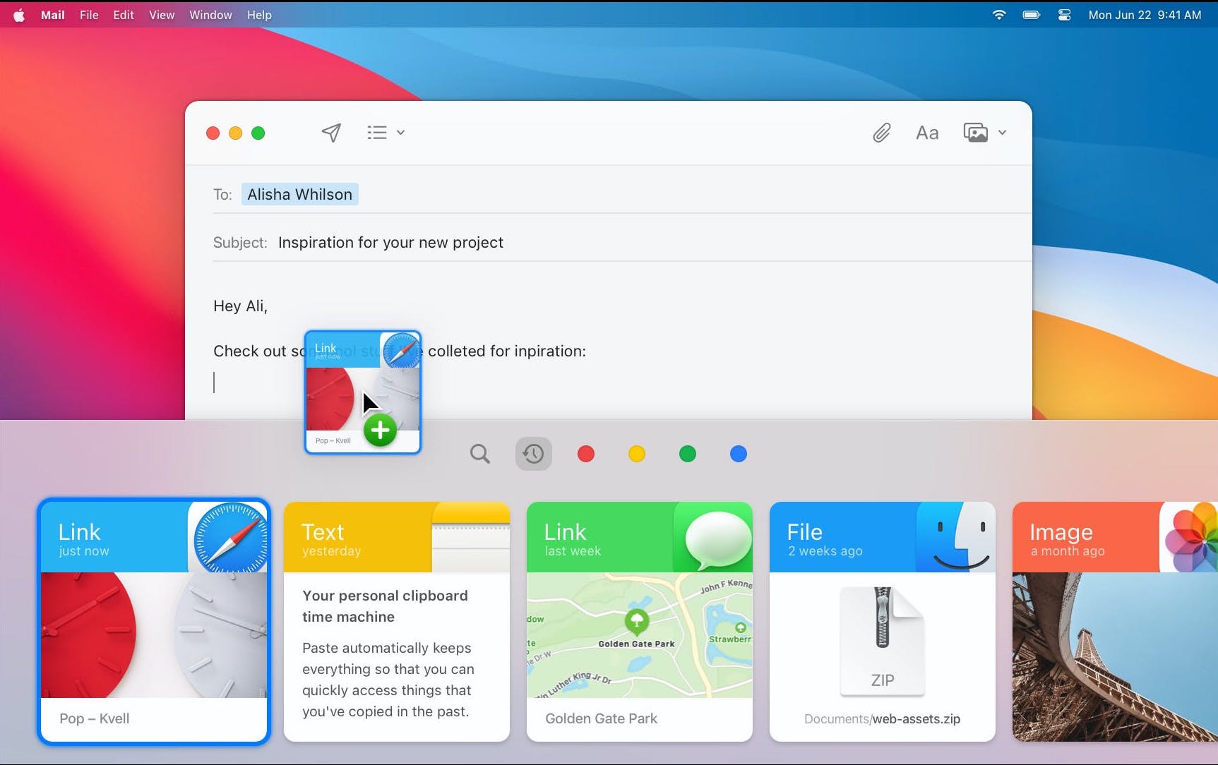Open font formatting with the Aa icon

(926, 133)
